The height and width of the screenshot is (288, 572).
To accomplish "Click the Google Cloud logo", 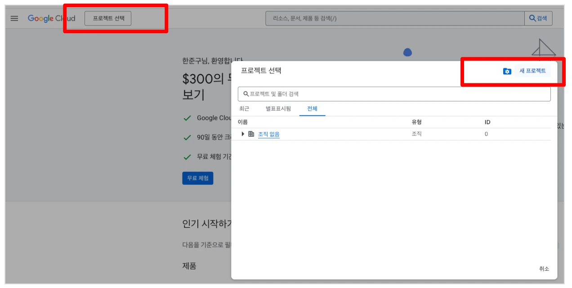I will click(x=51, y=18).
